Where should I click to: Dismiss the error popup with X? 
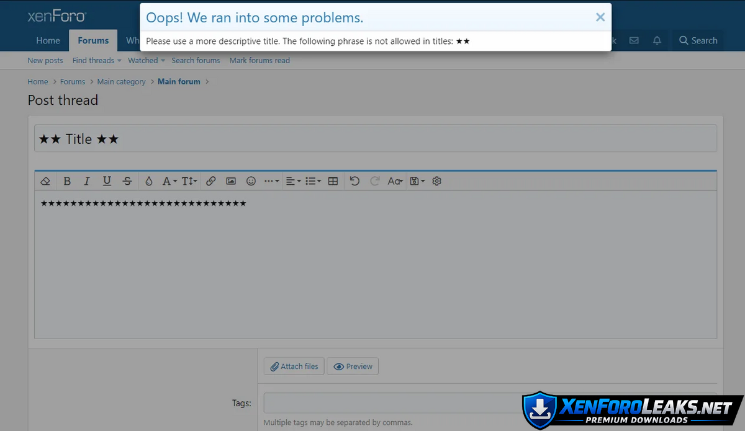600,17
